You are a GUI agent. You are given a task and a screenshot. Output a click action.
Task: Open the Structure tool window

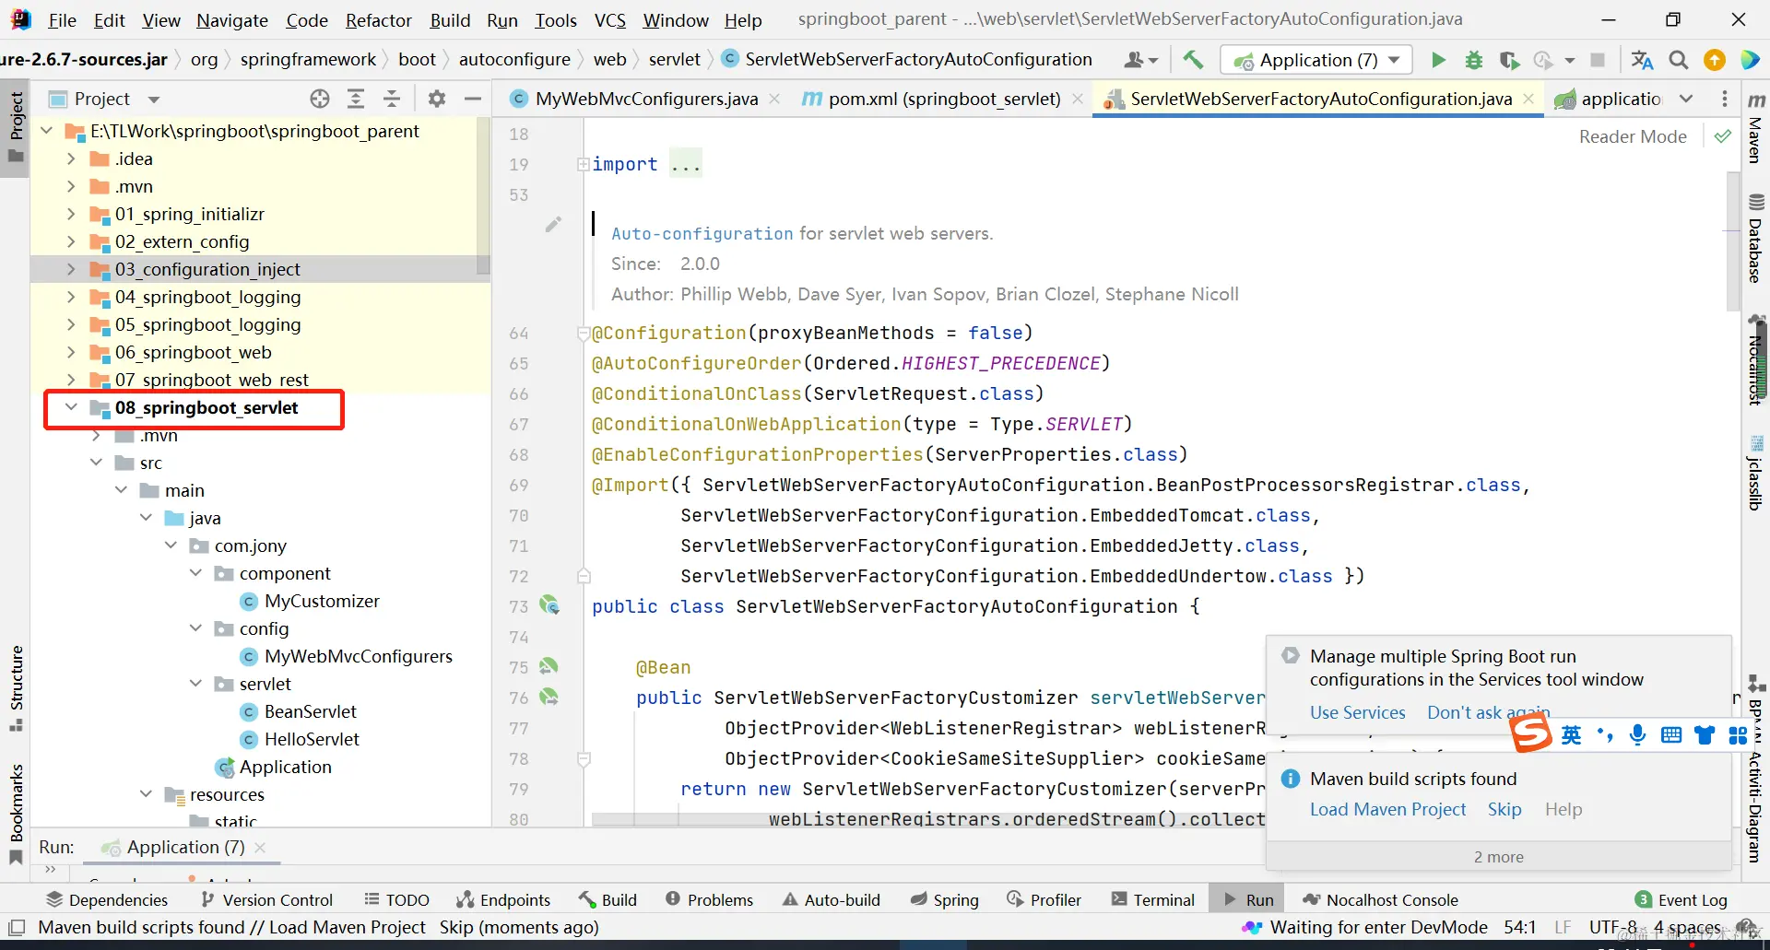click(x=16, y=687)
